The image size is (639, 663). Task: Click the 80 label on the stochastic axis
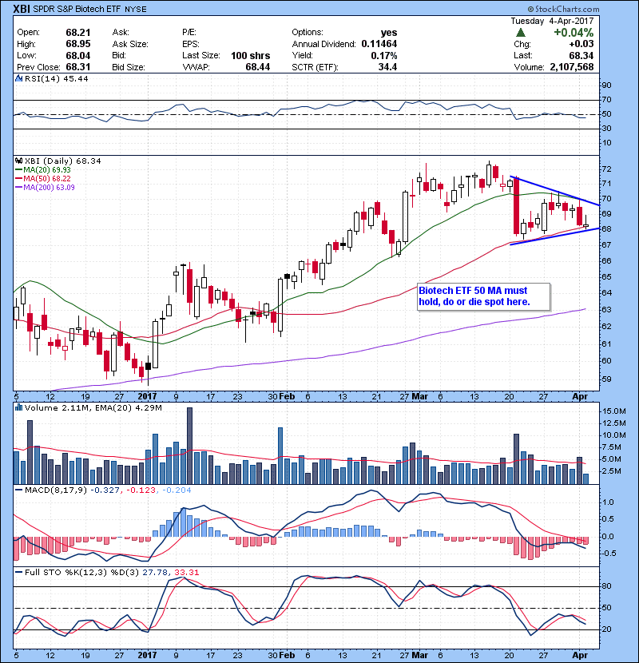(x=606, y=586)
